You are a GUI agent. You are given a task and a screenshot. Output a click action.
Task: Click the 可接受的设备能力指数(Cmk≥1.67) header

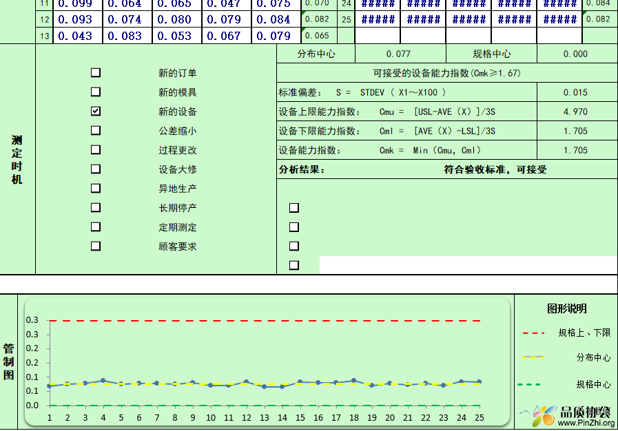(x=447, y=73)
